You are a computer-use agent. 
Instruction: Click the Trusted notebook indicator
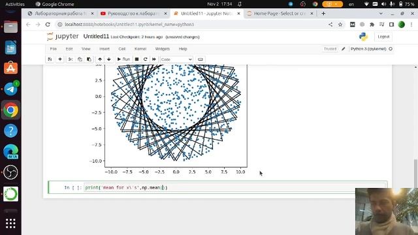pos(330,49)
